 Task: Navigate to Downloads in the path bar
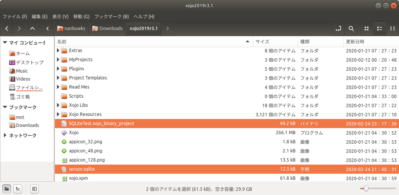(x=108, y=29)
